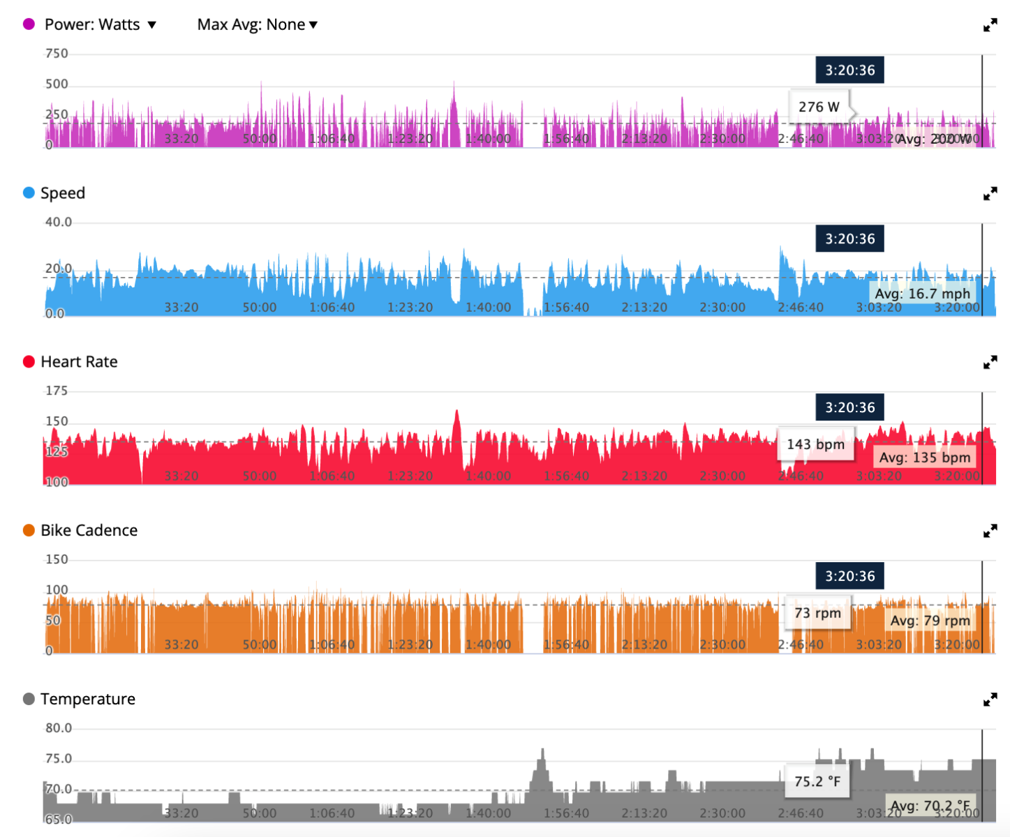Click the gray Temperature color dot

pos(29,699)
